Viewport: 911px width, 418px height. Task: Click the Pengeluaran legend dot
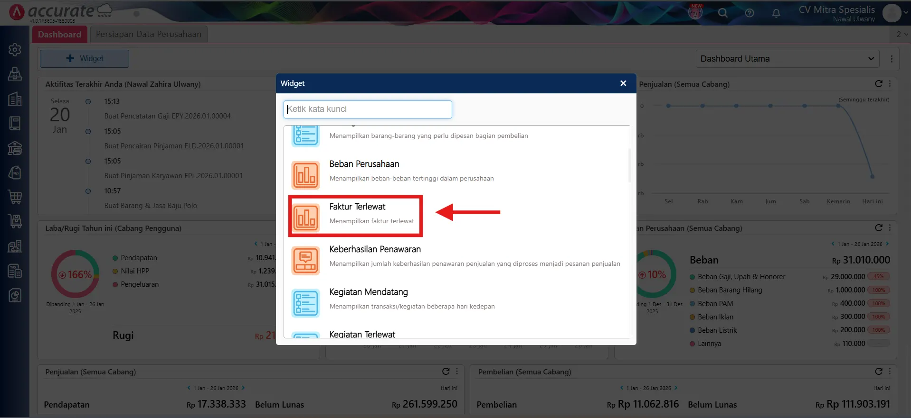tap(115, 284)
